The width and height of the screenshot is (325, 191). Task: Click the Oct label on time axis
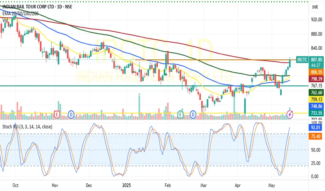(x=15, y=185)
